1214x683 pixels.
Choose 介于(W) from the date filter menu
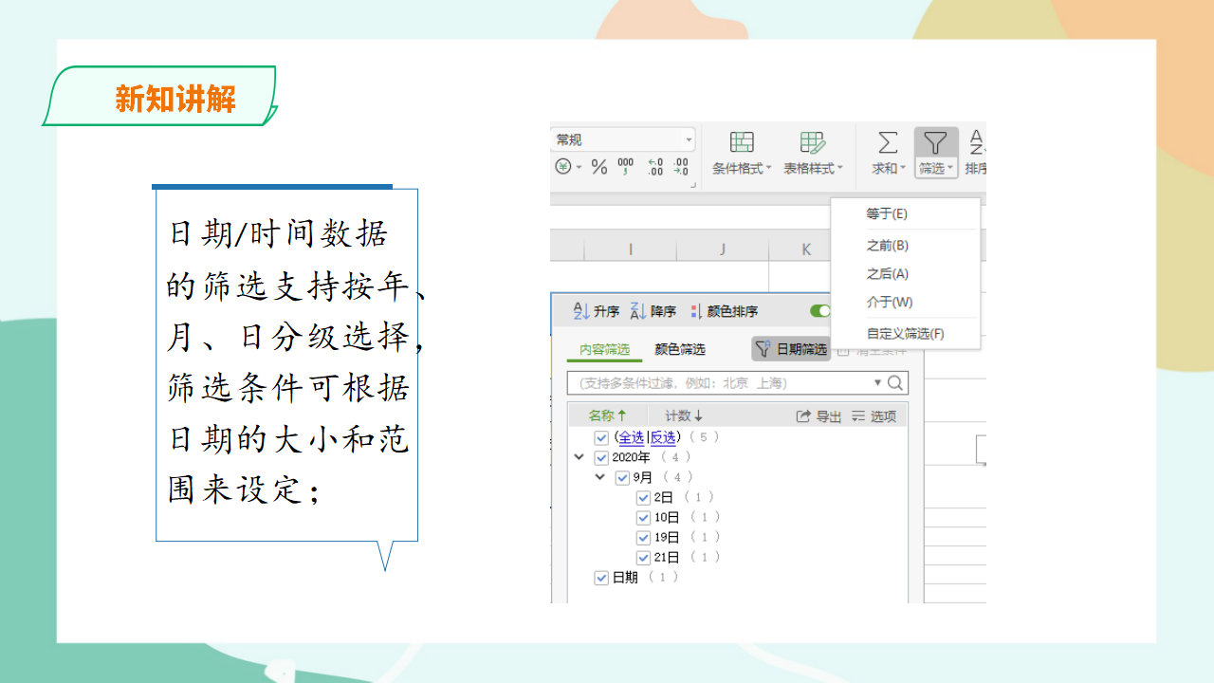(x=905, y=303)
